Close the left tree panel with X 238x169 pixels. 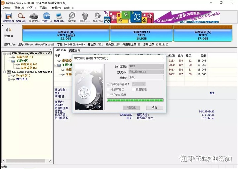pos(51,49)
